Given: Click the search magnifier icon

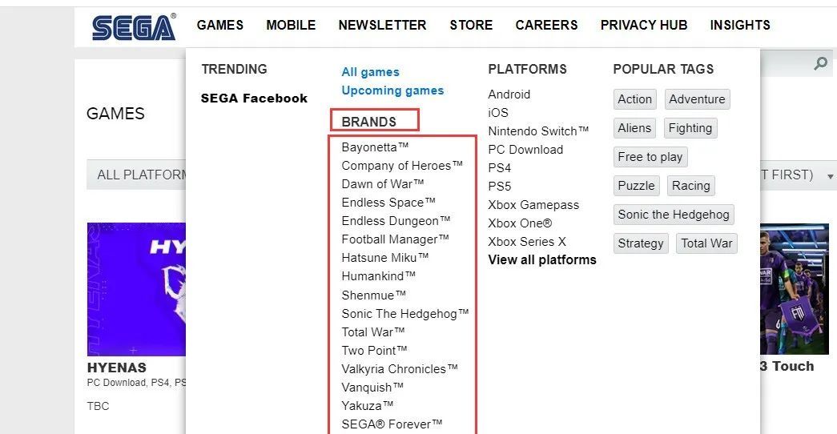Looking at the screenshot, I should tap(820, 63).
